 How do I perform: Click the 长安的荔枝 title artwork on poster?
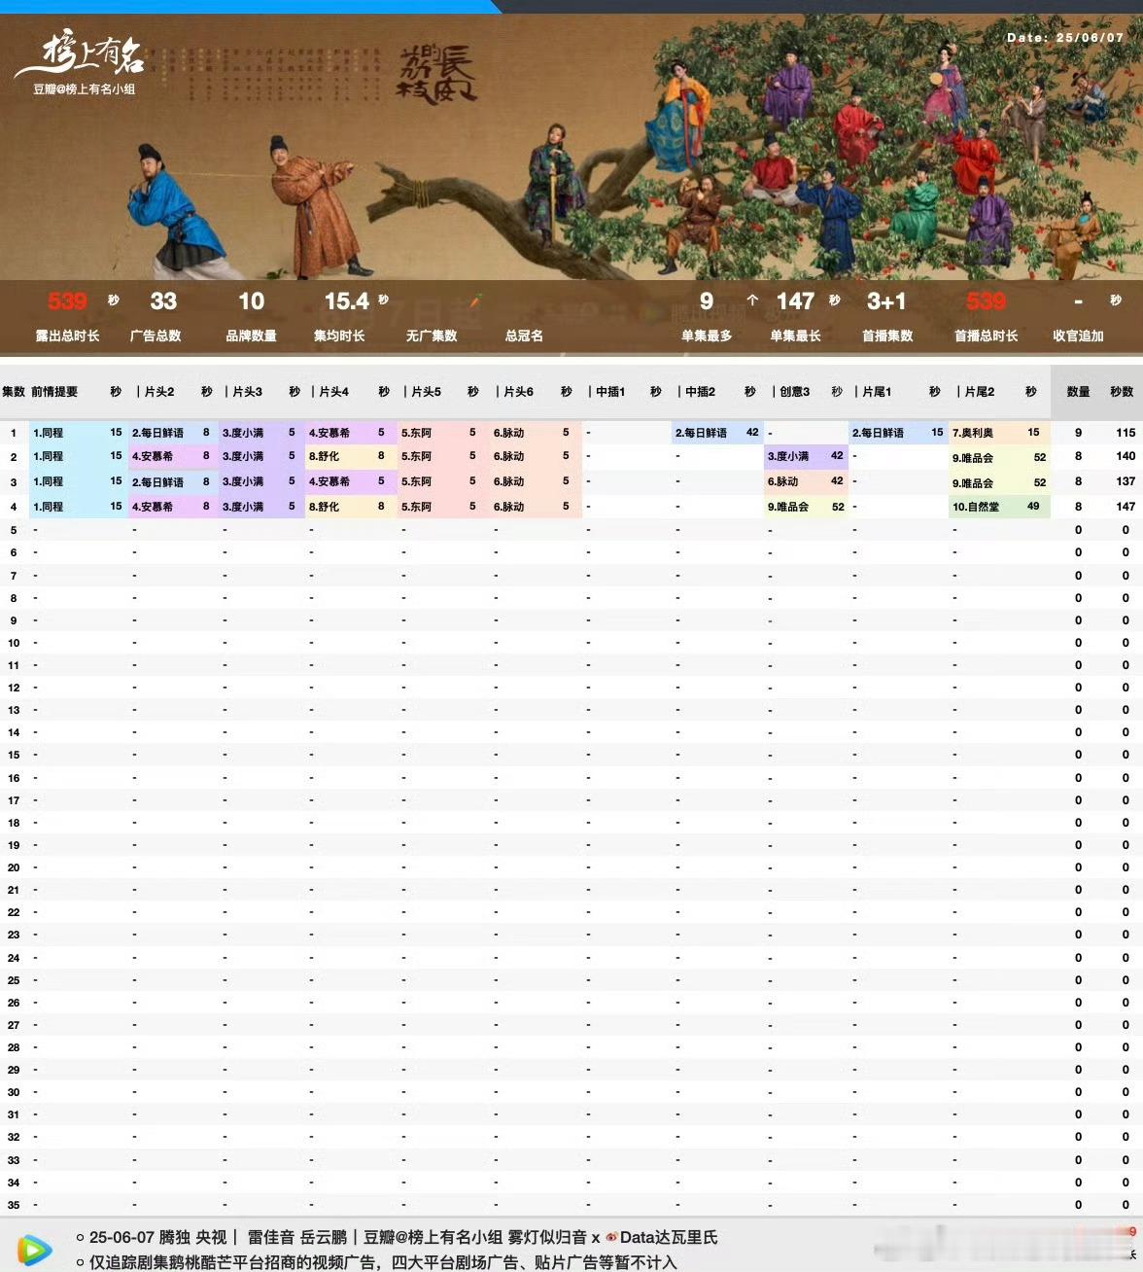point(437,75)
